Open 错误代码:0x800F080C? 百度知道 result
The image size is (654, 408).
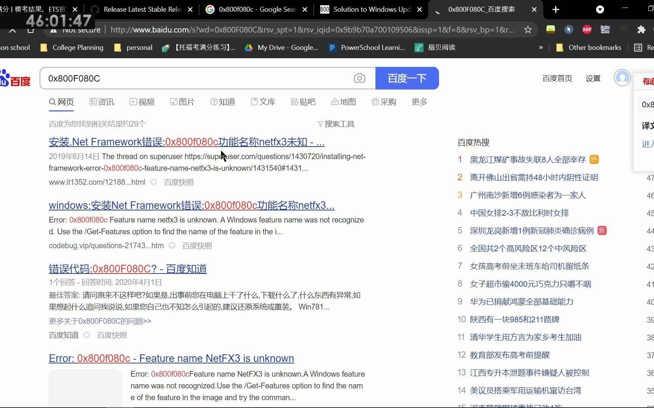(128, 269)
